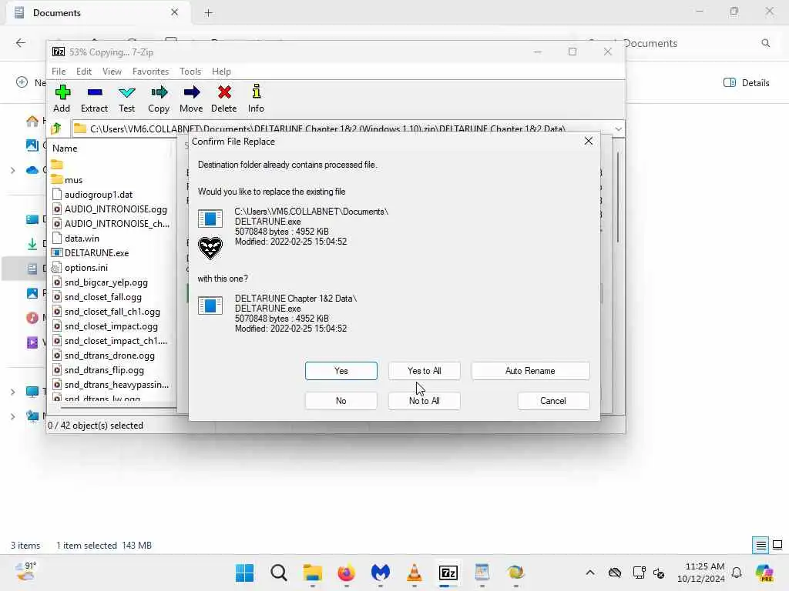789x591 pixels.
Task: Click the Info toolbar icon
Action: coord(256,98)
